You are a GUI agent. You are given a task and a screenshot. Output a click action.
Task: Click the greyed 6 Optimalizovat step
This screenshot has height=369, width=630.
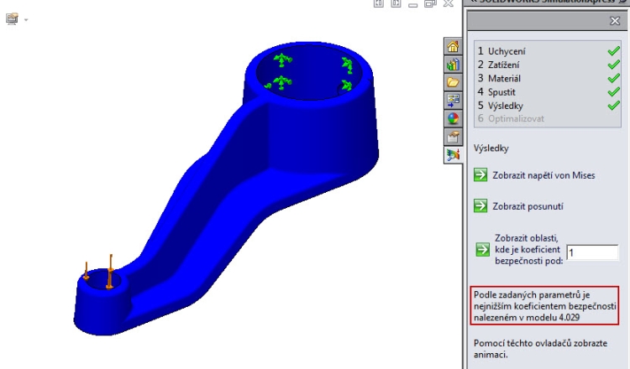(x=511, y=119)
